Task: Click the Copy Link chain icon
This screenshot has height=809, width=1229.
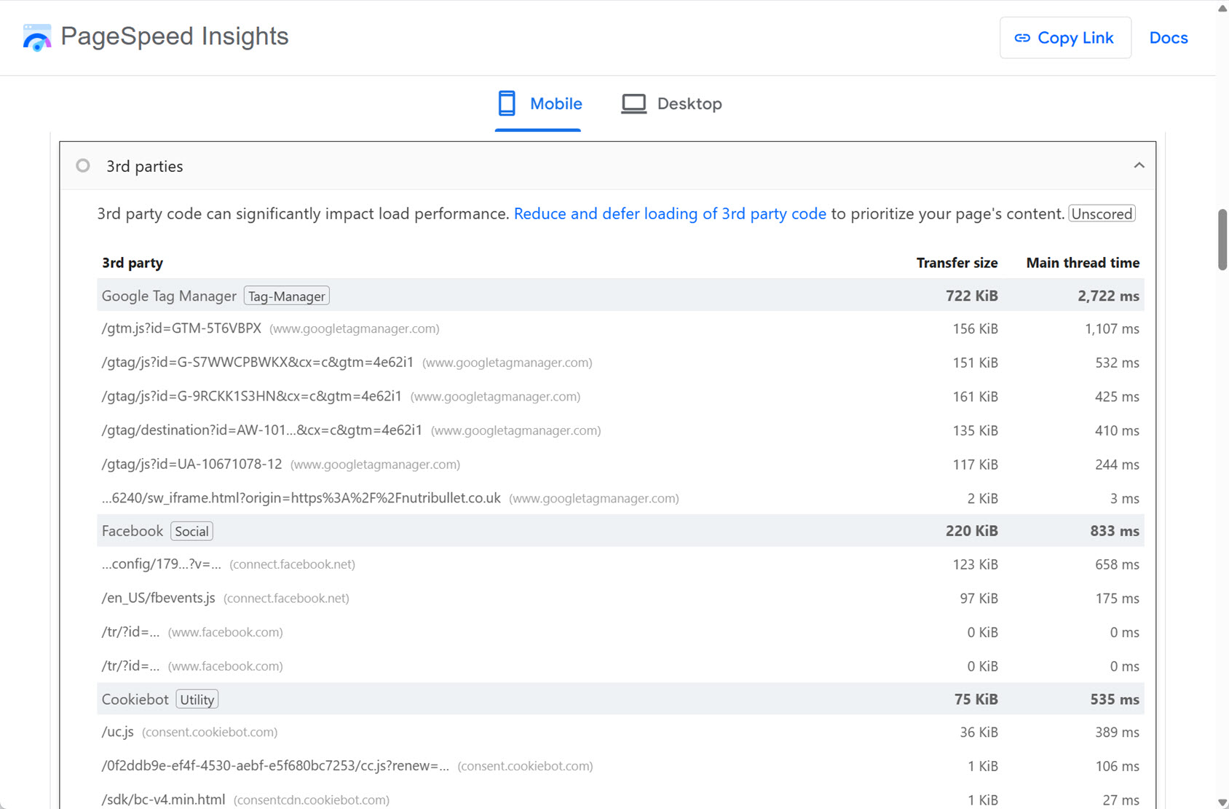Action: pos(1022,37)
